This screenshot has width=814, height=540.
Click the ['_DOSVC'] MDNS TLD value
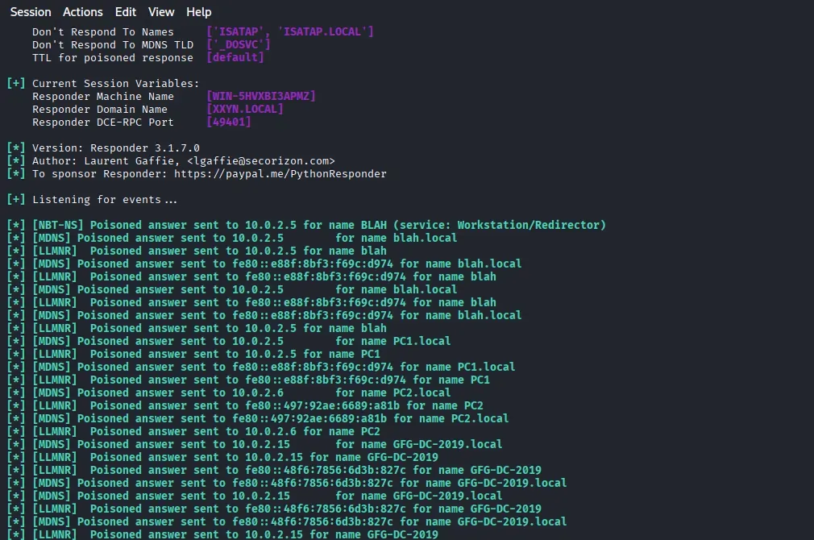click(239, 44)
